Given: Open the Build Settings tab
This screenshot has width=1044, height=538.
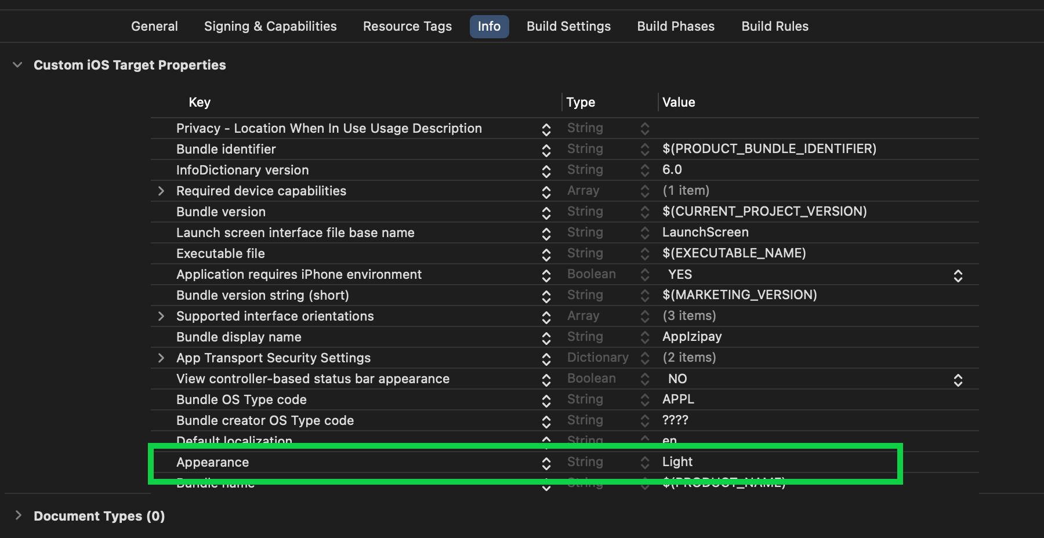Looking at the screenshot, I should (x=568, y=27).
